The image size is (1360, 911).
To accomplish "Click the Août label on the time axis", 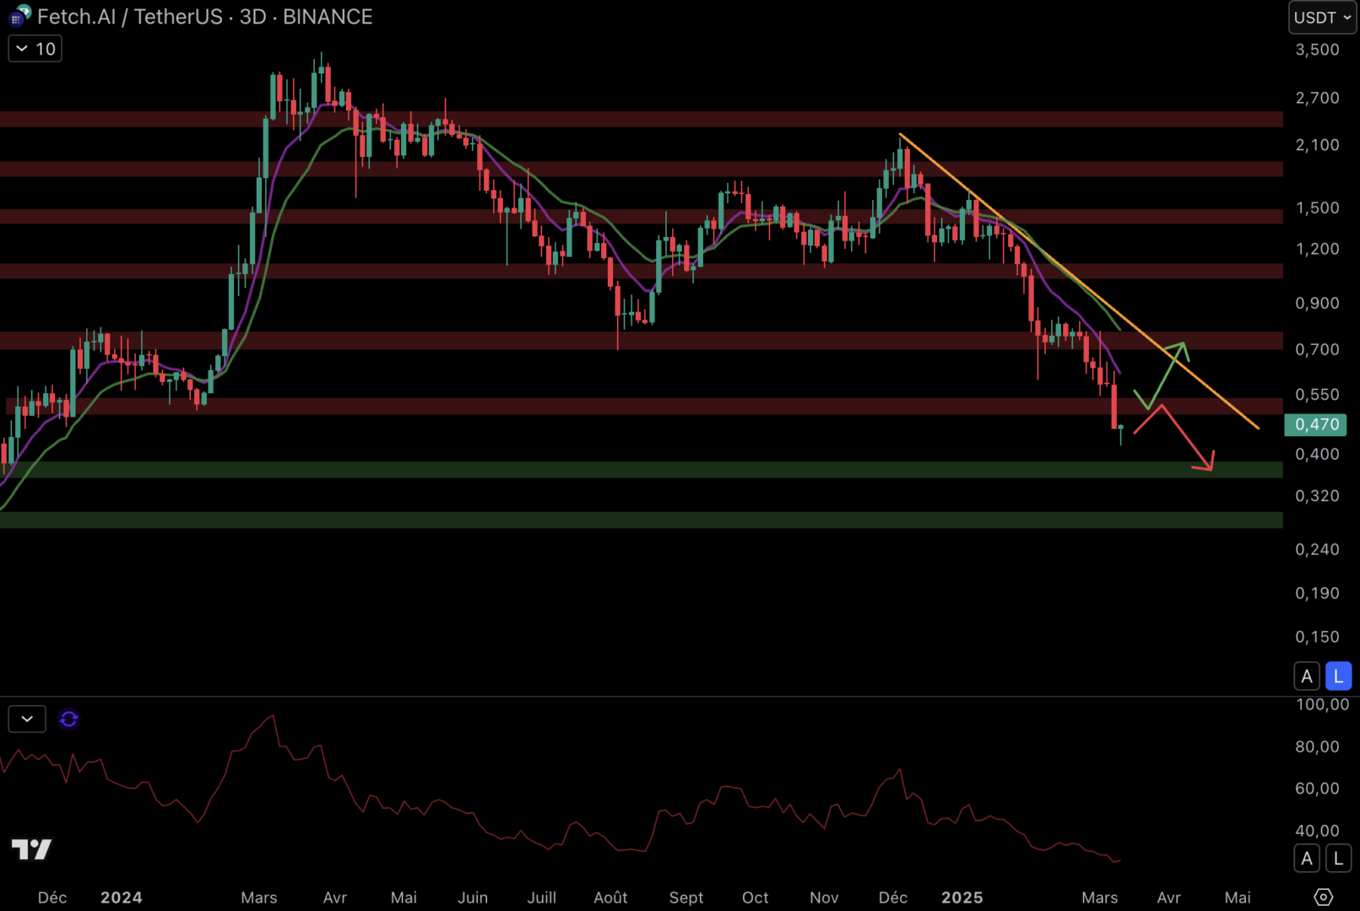I will [610, 898].
